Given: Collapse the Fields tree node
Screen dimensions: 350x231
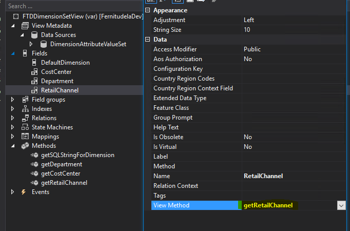Looking at the screenshot, I should point(13,53).
